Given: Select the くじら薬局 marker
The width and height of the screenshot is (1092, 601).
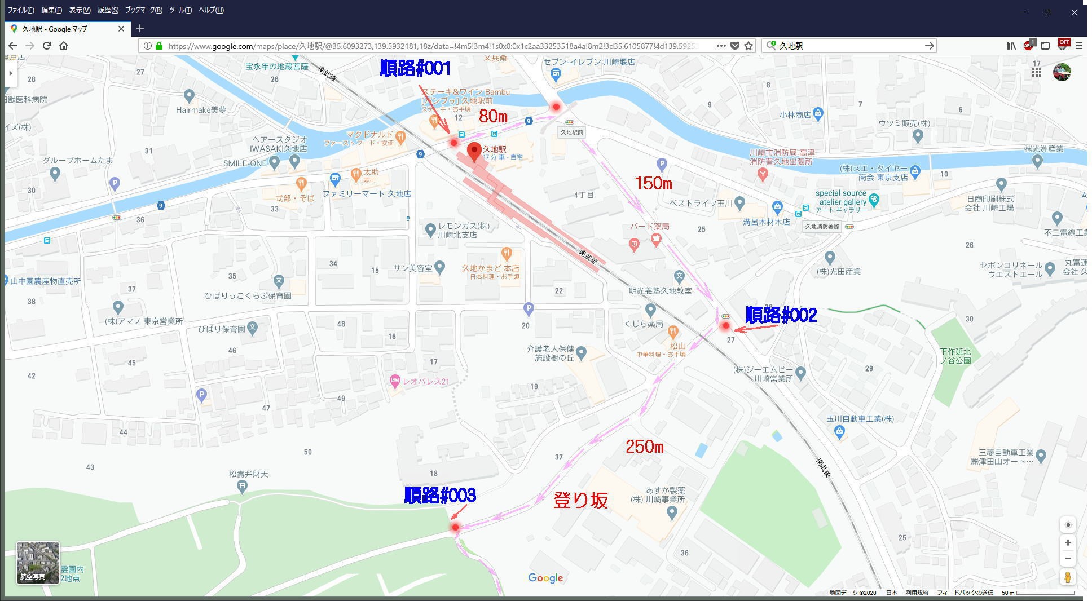Looking at the screenshot, I should tap(650, 310).
